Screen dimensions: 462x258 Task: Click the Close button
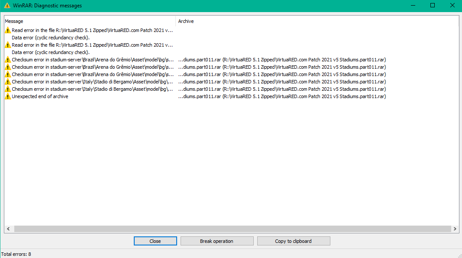coord(155,241)
